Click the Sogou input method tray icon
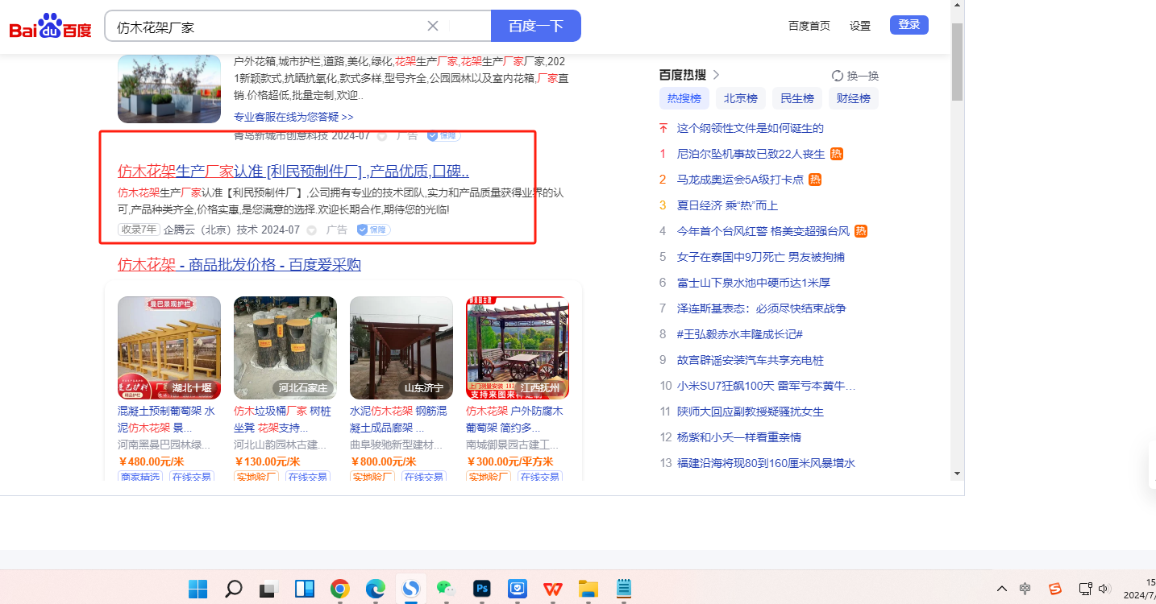Image resolution: width=1156 pixels, height=604 pixels. pos(1054,589)
